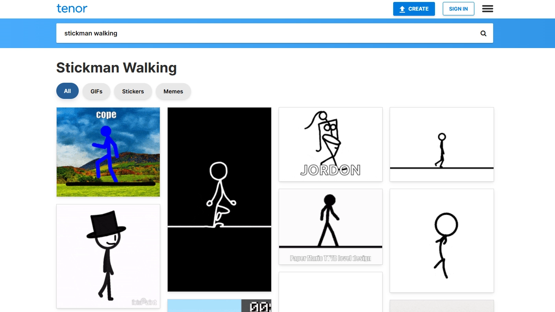Select the Memes filter

point(173,91)
